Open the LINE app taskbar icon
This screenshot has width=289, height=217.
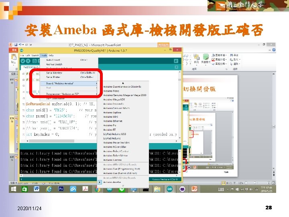click(122, 189)
